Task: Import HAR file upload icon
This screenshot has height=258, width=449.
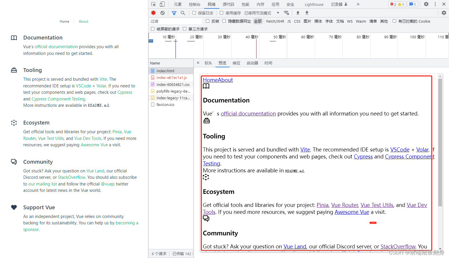Action: 298,13
